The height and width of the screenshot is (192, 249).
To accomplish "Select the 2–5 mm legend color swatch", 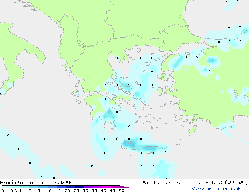I will (34, 187).
